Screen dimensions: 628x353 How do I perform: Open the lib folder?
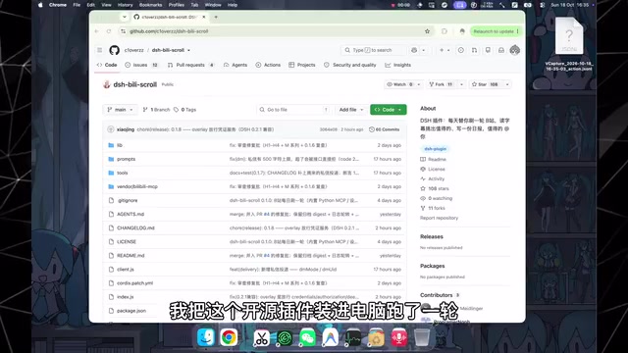120,145
